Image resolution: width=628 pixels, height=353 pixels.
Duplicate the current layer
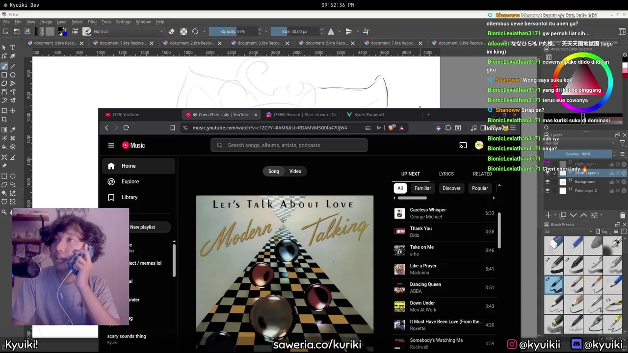point(563,215)
